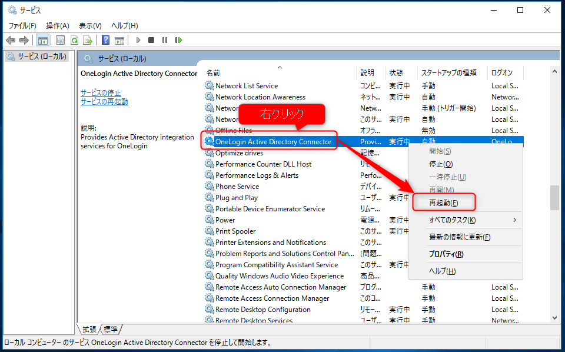Open the ヘルプ(H) menu in the menu bar
This screenshot has width=565, height=352.
[124, 25]
